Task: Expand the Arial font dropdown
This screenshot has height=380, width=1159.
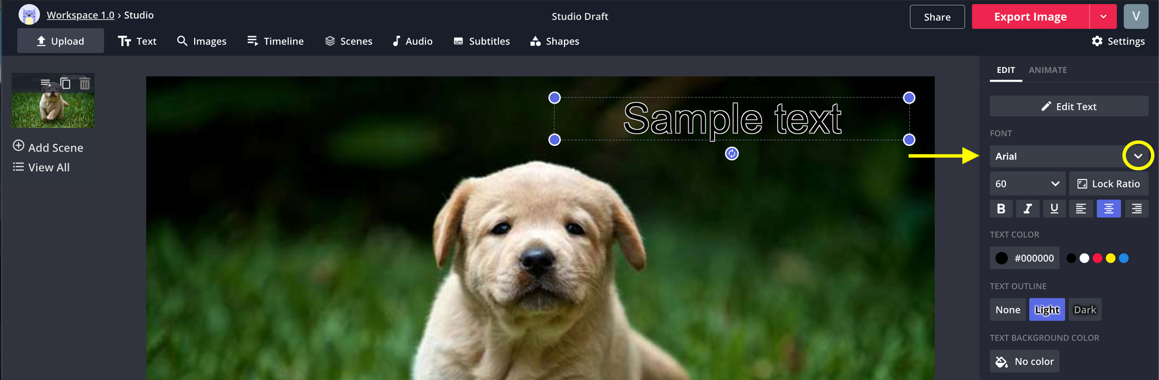Action: pos(1138,156)
